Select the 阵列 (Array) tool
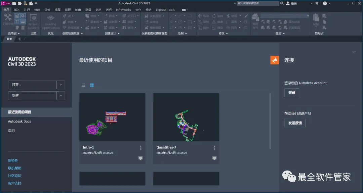 232,28
